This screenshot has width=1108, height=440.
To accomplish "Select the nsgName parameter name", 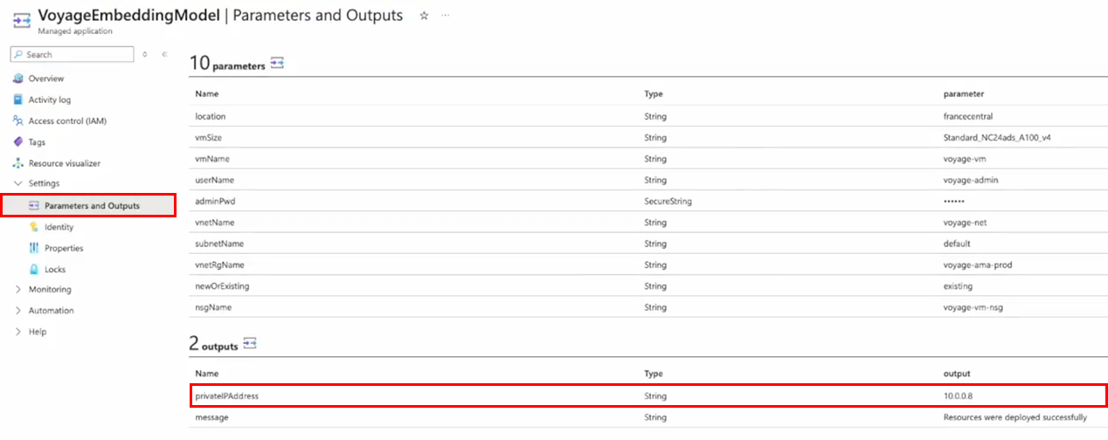I will [x=213, y=307].
